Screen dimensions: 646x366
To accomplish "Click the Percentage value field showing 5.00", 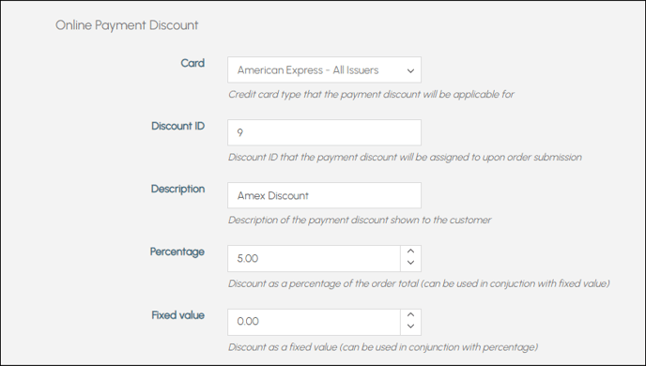I will [314, 259].
